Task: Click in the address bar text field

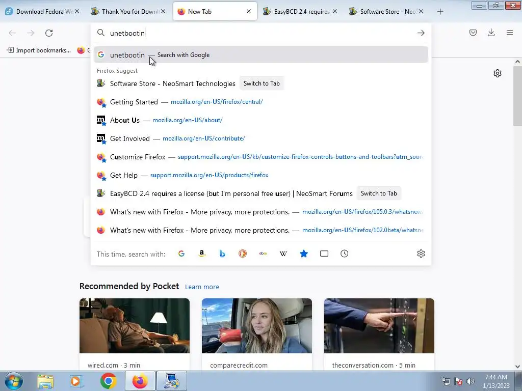Action: pyautogui.click(x=260, y=33)
